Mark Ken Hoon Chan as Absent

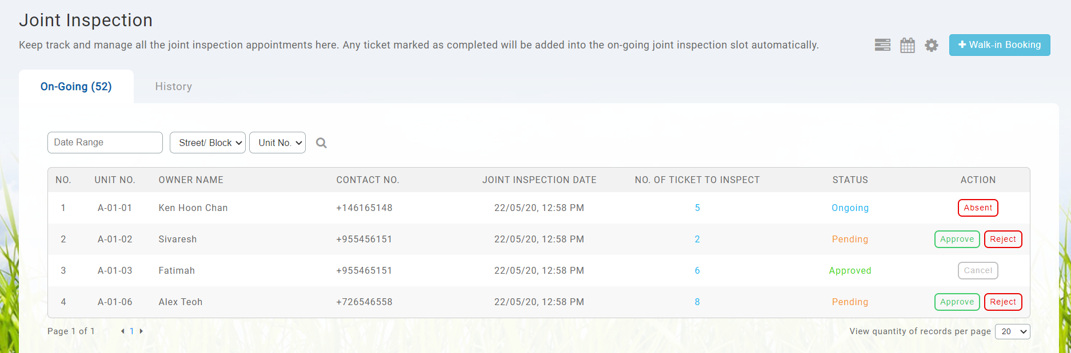click(x=978, y=208)
